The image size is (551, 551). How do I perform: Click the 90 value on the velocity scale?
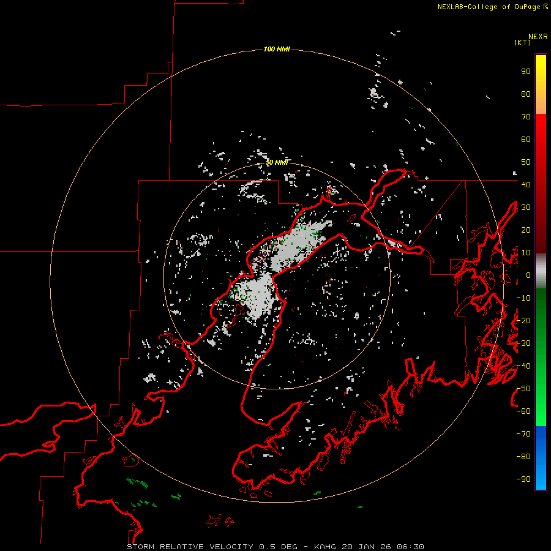(526, 72)
